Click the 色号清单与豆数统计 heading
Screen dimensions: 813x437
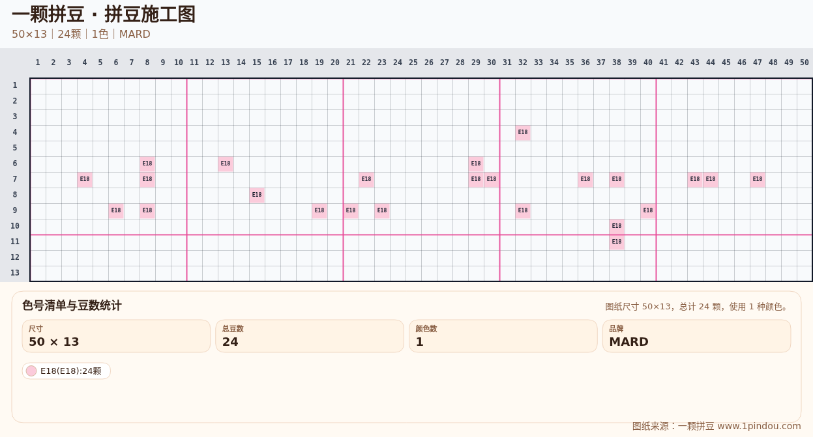(x=72, y=306)
